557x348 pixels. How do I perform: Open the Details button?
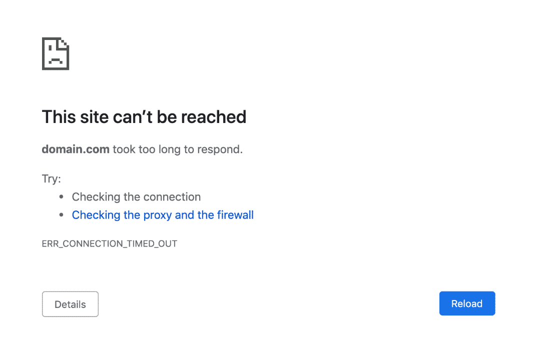click(x=71, y=304)
